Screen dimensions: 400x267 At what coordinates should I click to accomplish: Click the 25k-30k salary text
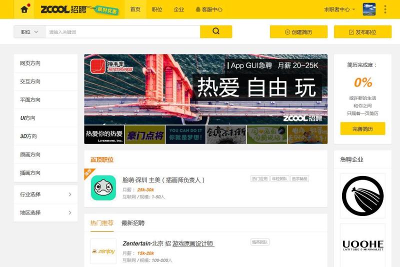(145, 189)
